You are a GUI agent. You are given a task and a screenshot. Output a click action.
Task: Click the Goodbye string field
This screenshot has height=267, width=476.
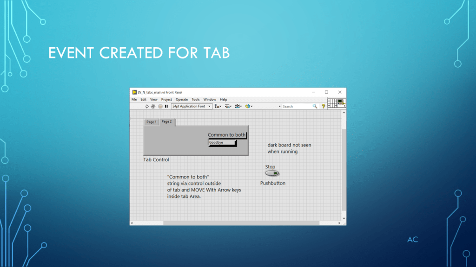coord(222,142)
